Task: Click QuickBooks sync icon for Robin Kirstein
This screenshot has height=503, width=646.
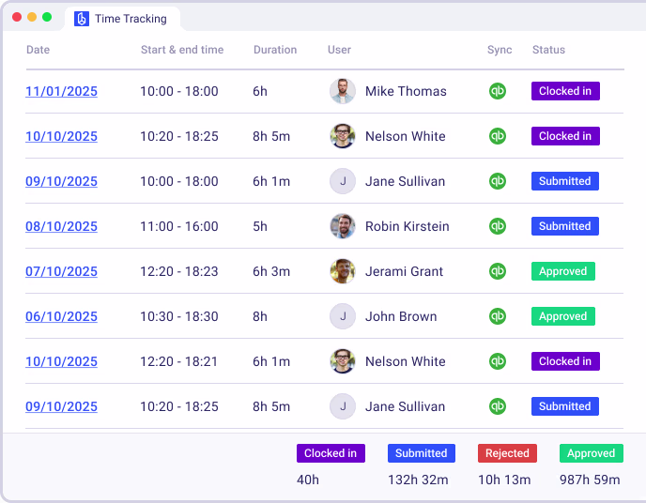Action: (498, 226)
